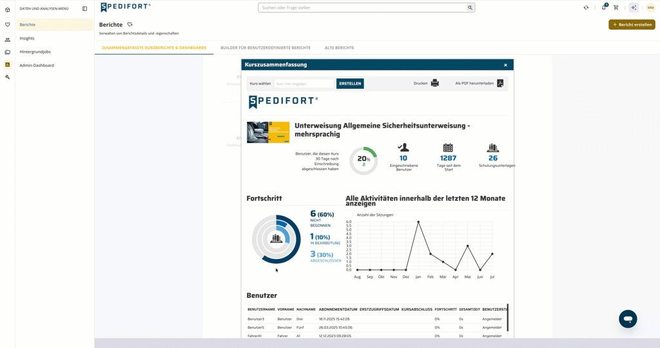Open the shopping cart icon

pos(616,8)
